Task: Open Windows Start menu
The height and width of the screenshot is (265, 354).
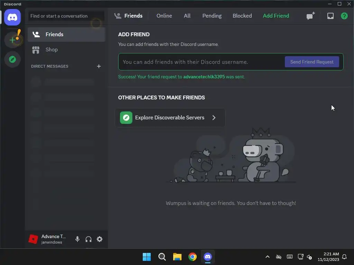Action: pyautogui.click(x=147, y=257)
